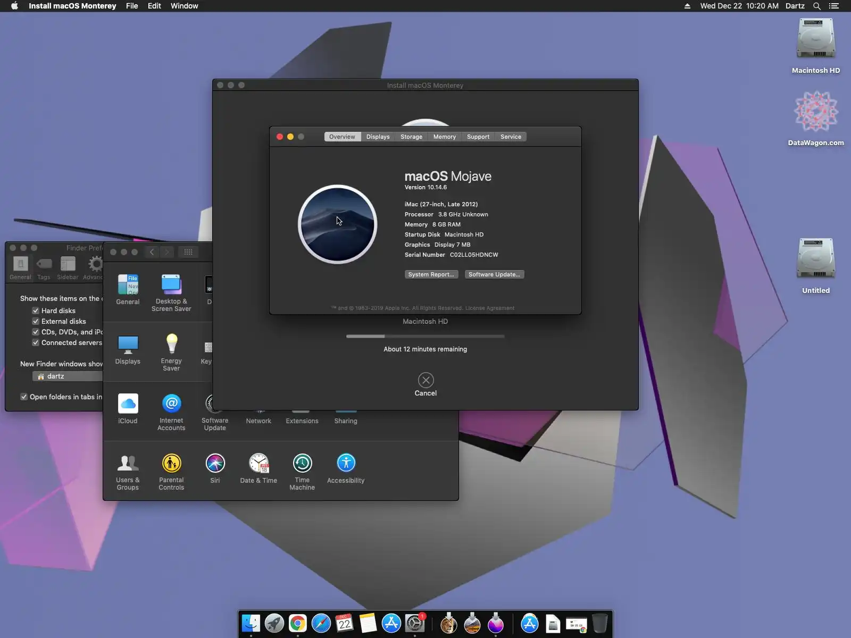Click the menu bar date and time
This screenshot has width=851, height=638.
click(x=739, y=6)
